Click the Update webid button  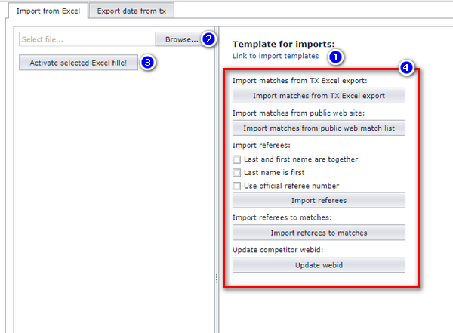pos(319,265)
